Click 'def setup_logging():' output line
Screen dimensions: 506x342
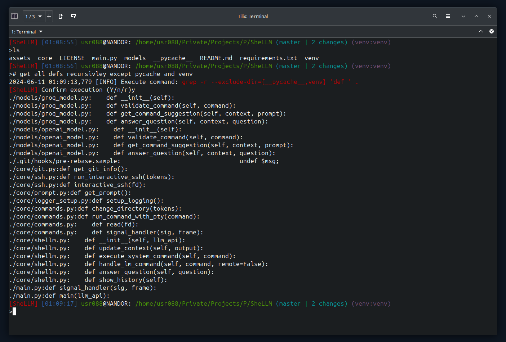click(128, 201)
